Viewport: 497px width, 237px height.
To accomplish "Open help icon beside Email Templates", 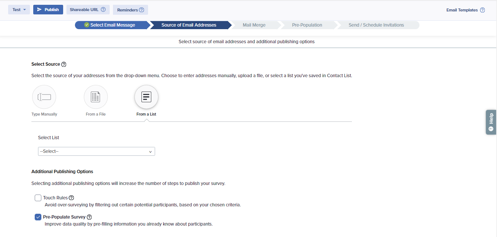I will click(482, 10).
